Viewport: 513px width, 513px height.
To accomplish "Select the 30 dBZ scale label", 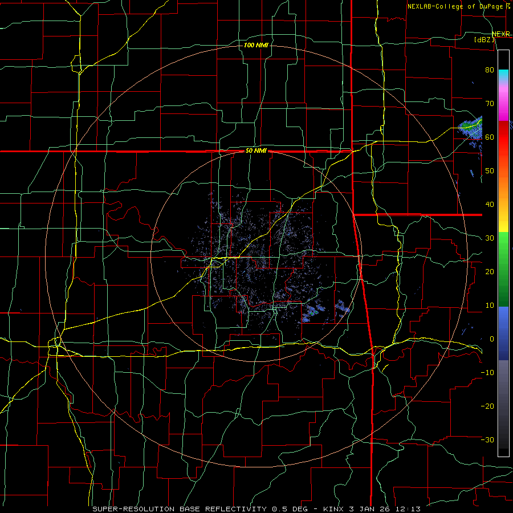I will (x=490, y=238).
